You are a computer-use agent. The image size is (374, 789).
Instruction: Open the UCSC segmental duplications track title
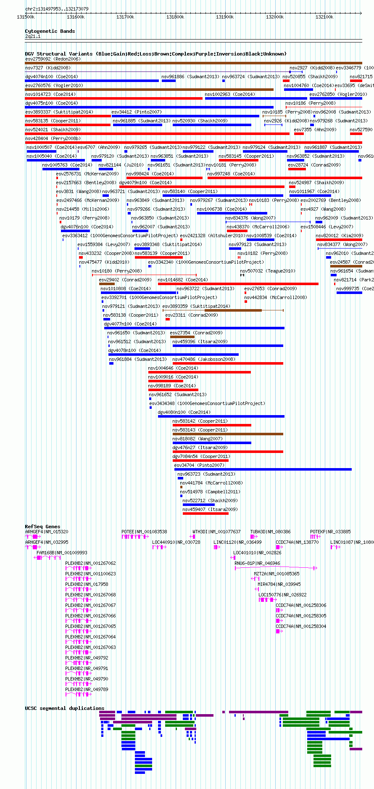[65, 708]
